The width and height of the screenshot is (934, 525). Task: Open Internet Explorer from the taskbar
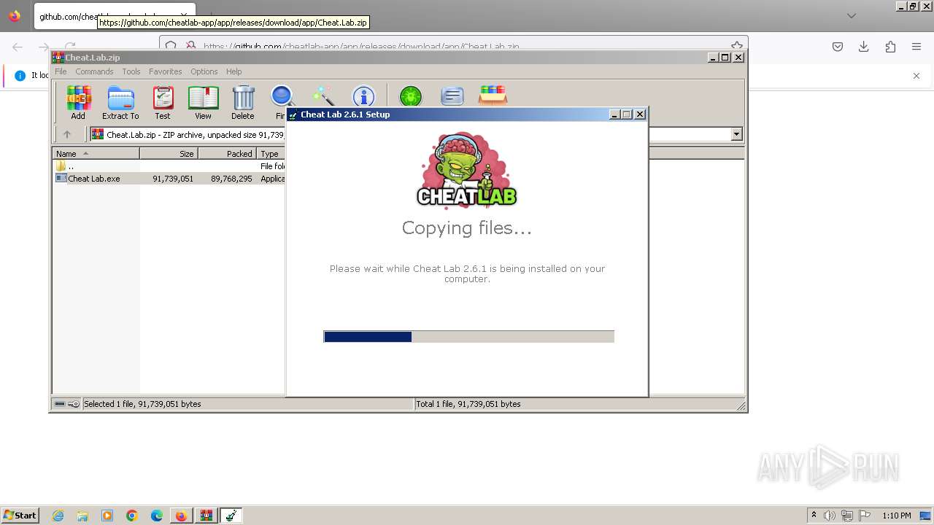(58, 516)
